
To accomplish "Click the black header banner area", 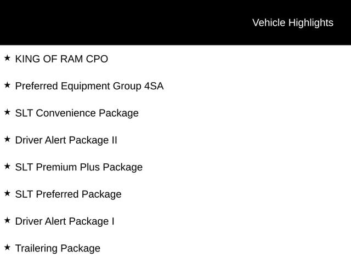I will [x=175, y=22].
